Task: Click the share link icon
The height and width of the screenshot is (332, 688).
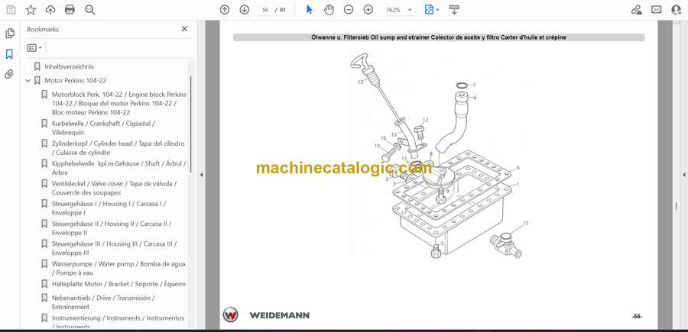Action: tap(636, 10)
